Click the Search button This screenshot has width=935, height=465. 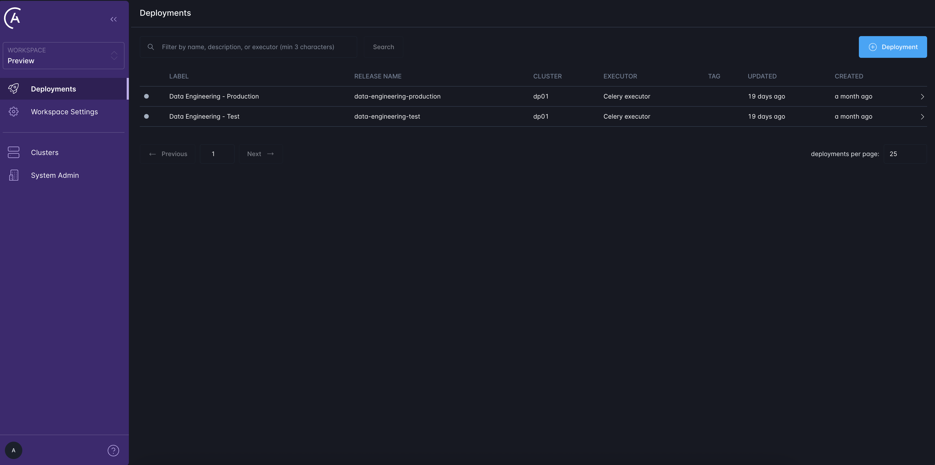383,47
